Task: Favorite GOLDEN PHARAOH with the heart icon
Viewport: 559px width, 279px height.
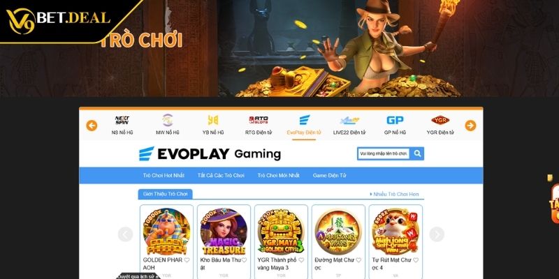Action: pyautogui.click(x=187, y=260)
